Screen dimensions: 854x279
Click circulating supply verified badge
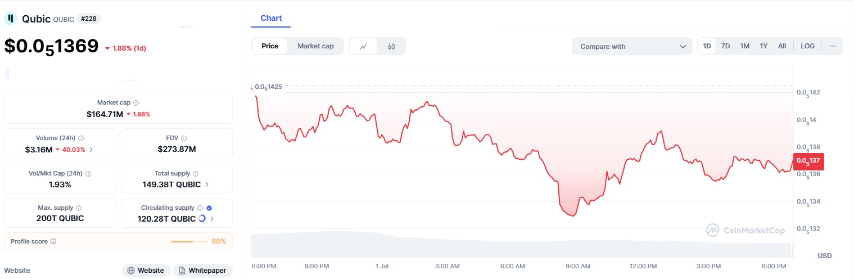209,208
